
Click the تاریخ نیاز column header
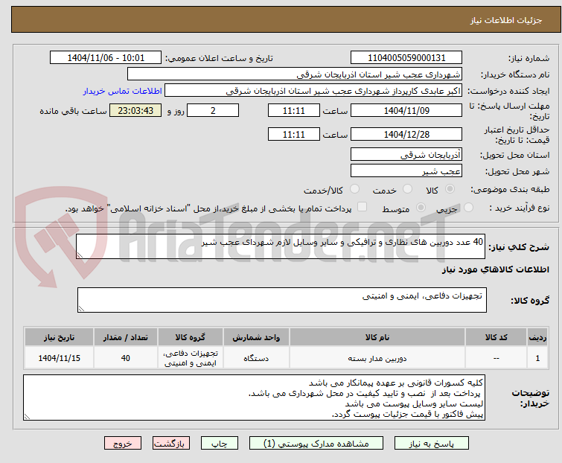[59, 337]
